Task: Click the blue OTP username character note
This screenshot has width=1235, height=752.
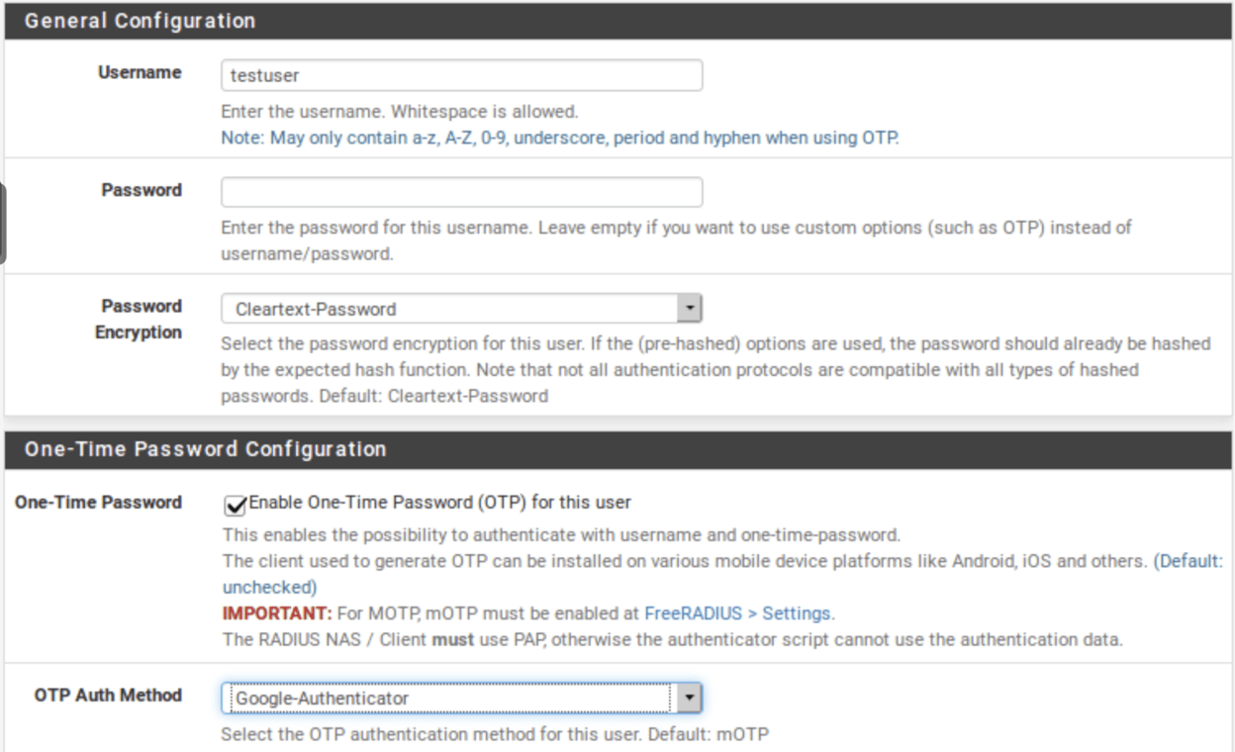Action: coord(559,139)
